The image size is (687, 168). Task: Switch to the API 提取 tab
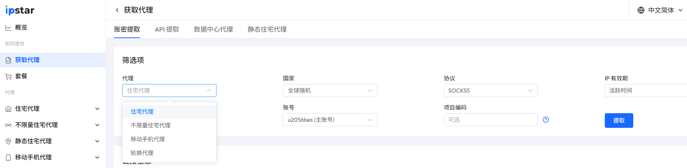(x=167, y=30)
